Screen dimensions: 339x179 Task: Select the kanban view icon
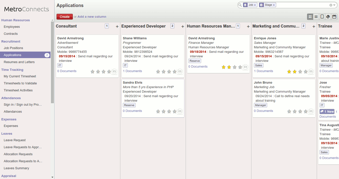[310, 17]
